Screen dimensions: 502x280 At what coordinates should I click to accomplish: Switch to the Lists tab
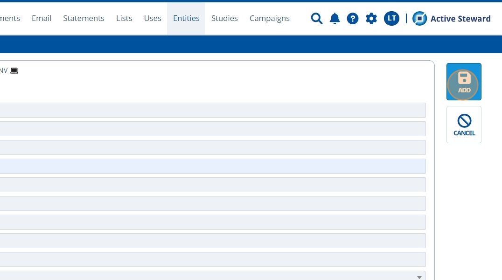pos(124,18)
